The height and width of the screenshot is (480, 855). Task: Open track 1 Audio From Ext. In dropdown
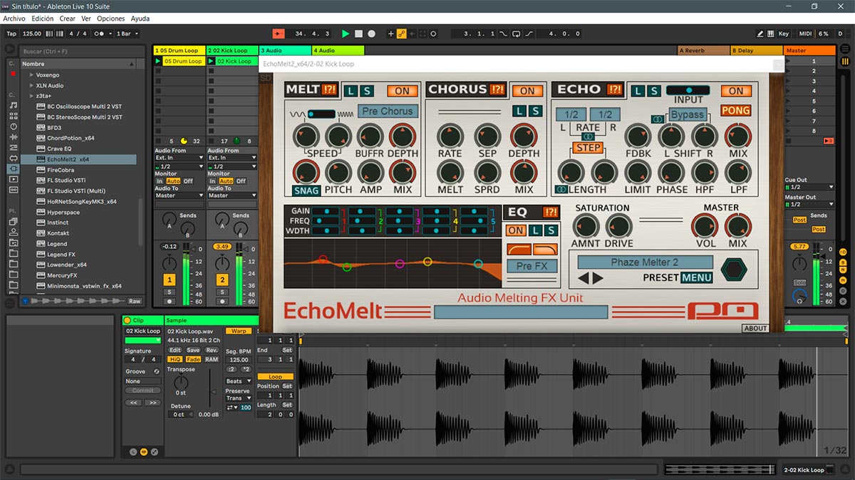point(180,158)
